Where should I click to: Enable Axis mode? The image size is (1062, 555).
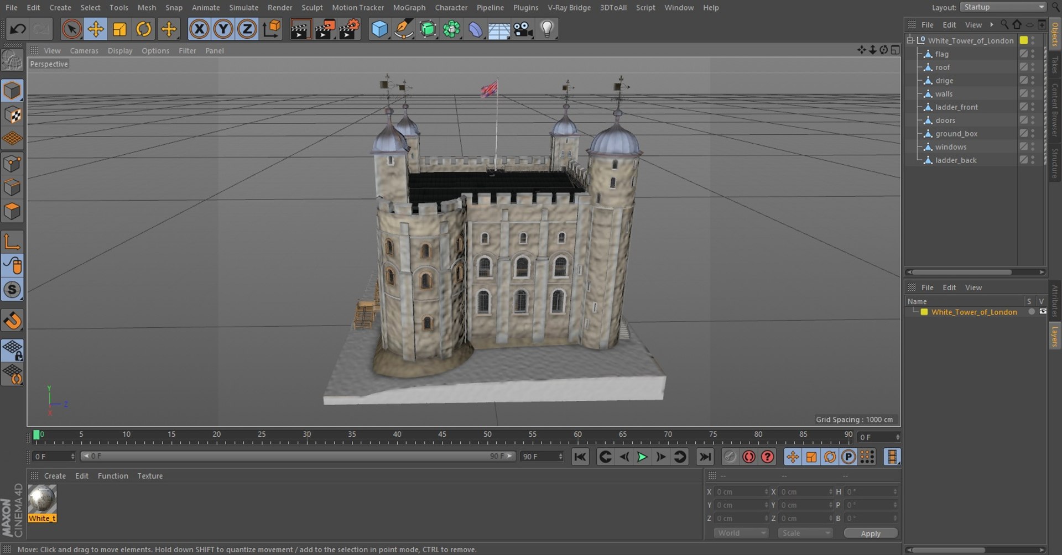tap(12, 242)
